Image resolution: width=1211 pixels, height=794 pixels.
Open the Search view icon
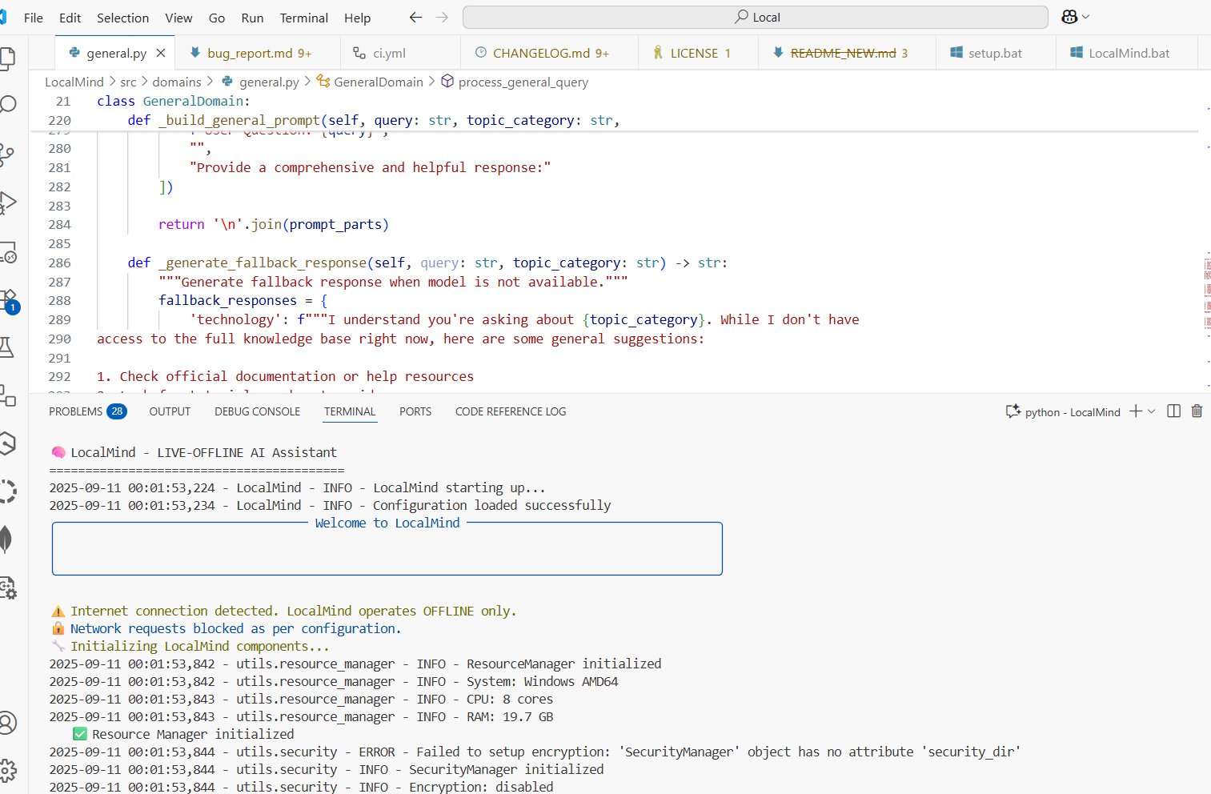click(x=7, y=105)
